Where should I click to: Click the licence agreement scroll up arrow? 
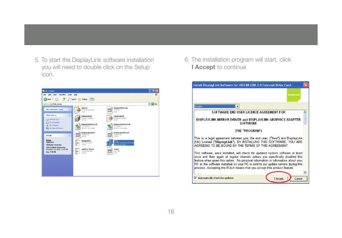305,112
